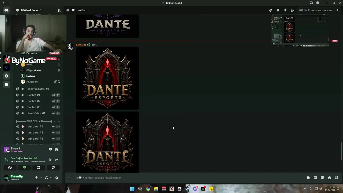Open the apps launcher in chat bar
The width and height of the screenshot is (343, 193).
pos(337,178)
